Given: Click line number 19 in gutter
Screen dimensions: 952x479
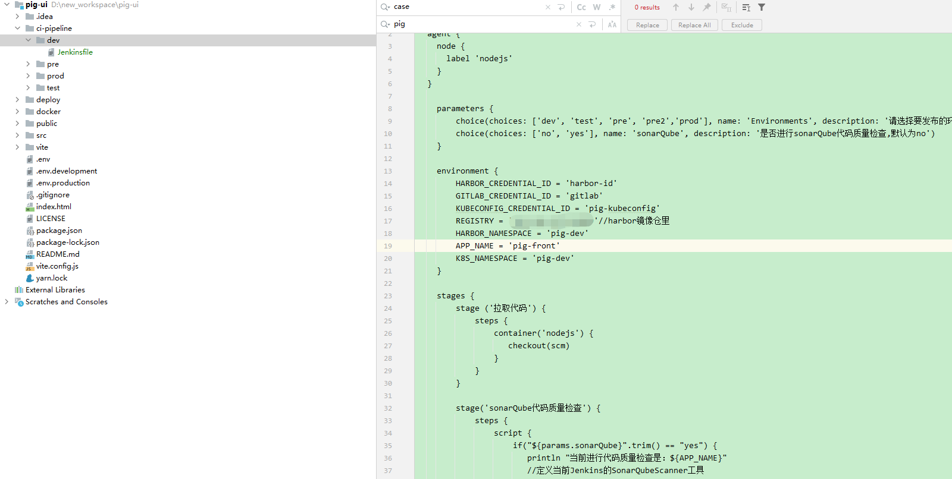Looking at the screenshot, I should tap(388, 246).
